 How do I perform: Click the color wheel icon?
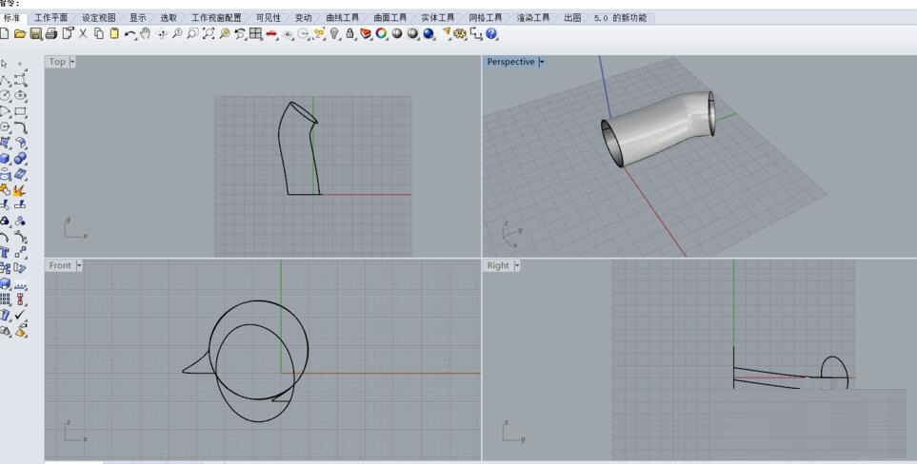[382, 34]
